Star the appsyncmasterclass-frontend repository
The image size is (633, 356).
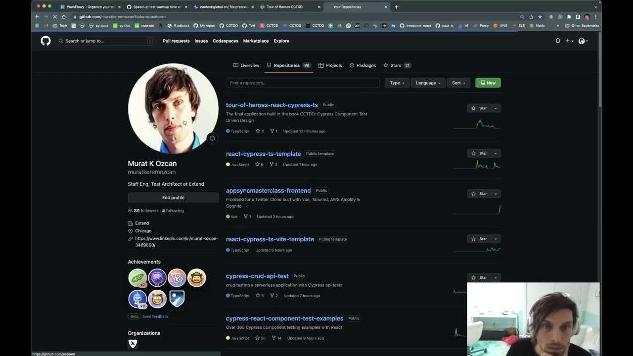(479, 194)
